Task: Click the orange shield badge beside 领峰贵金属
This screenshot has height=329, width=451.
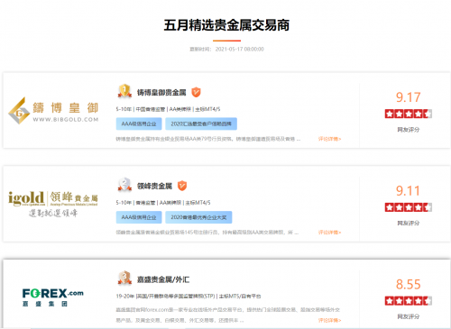Action: (182, 186)
